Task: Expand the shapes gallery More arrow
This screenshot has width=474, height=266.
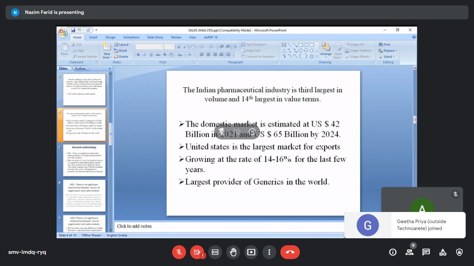Action: coord(317,57)
